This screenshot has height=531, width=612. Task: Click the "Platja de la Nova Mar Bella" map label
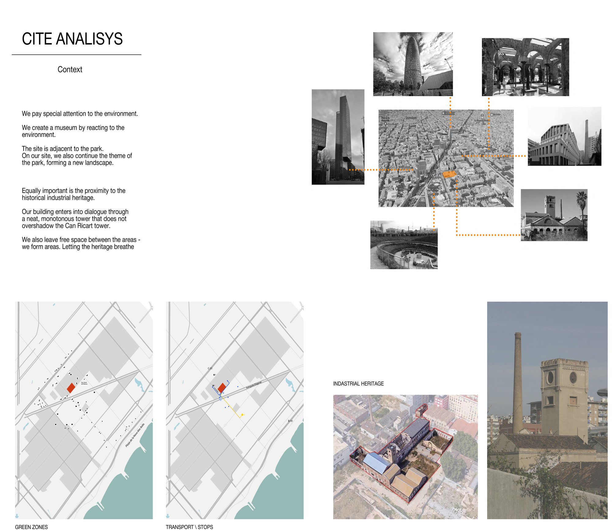(135, 435)
